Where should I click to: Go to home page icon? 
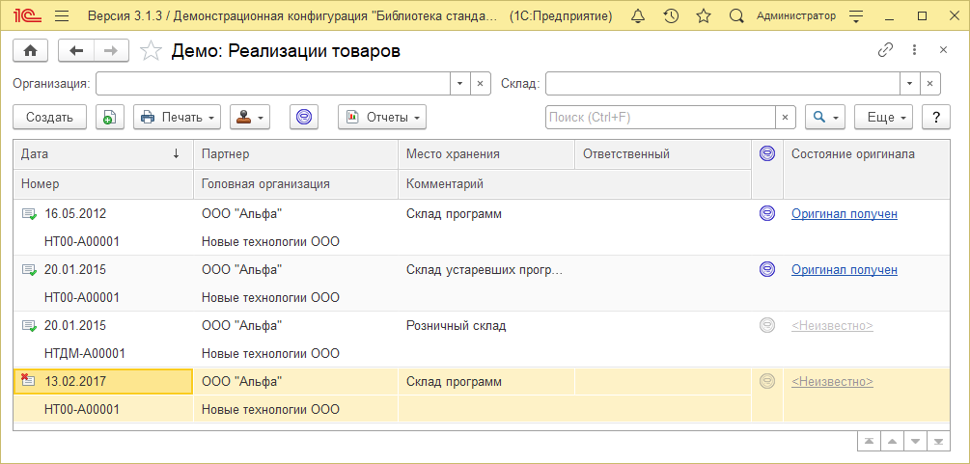pos(30,51)
